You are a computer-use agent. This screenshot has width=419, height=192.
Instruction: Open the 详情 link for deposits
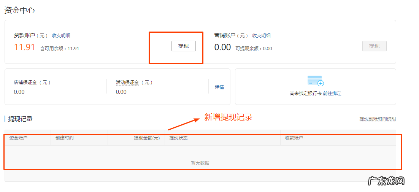tap(219, 87)
